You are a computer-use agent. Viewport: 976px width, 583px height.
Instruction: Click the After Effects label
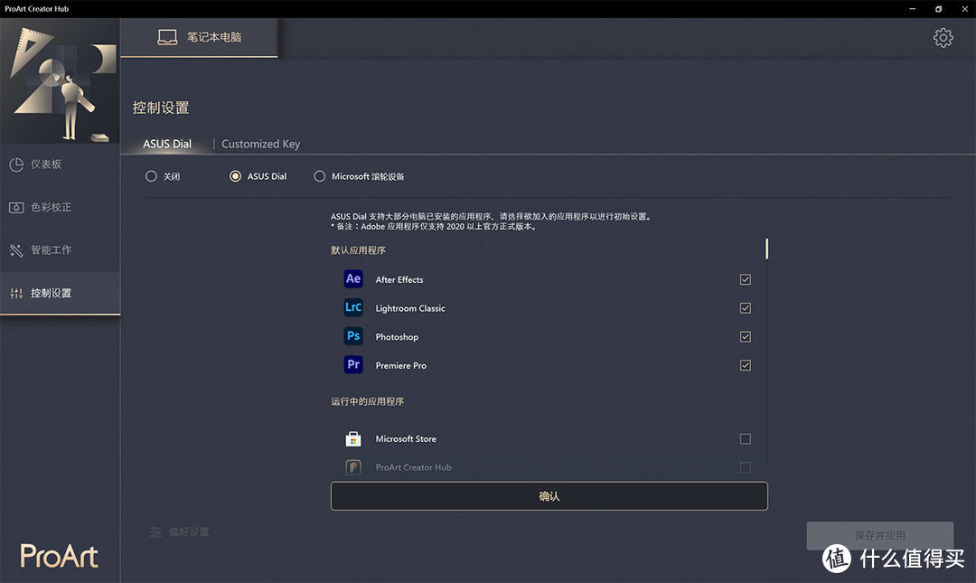[x=399, y=279]
